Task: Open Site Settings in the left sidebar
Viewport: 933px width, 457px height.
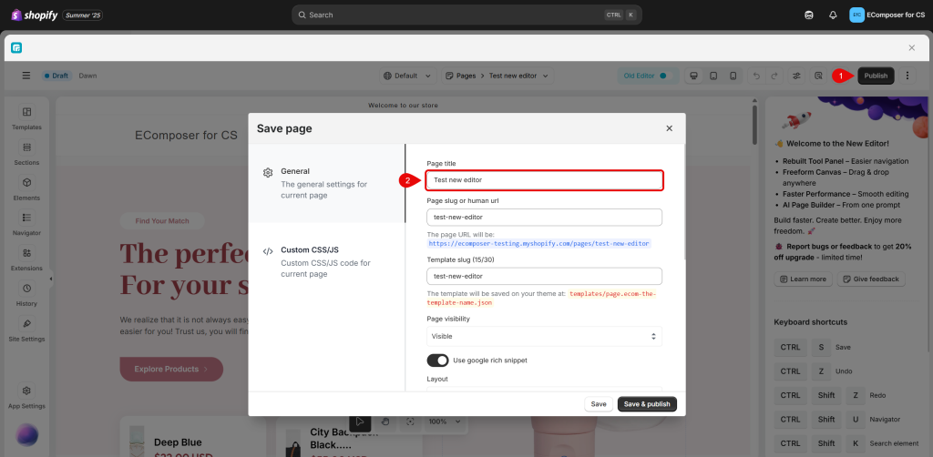Action: 26,330
